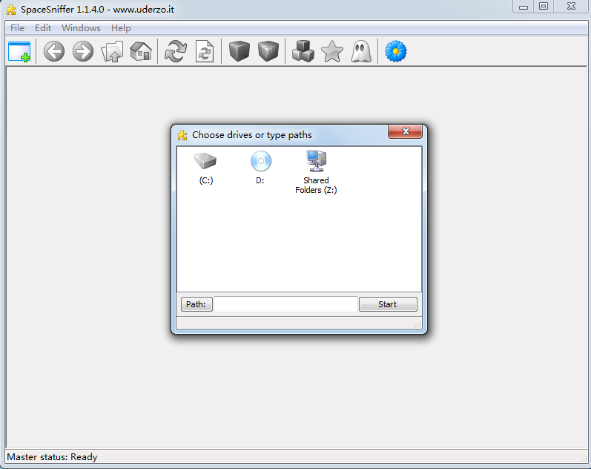This screenshot has height=469, width=591.
Task: Click the ghost icon in toolbar
Action: pos(361,52)
